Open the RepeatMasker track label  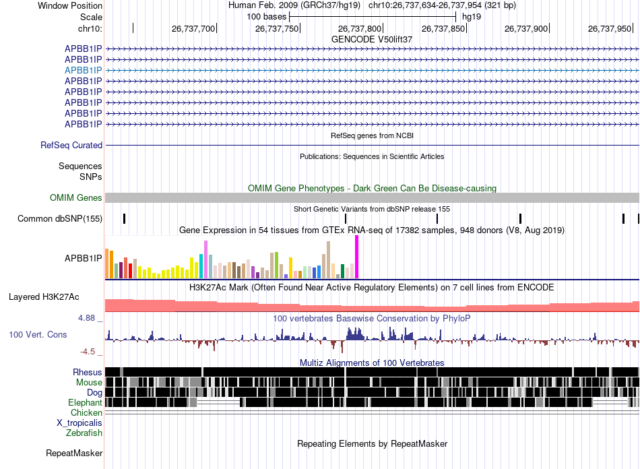click(74, 454)
